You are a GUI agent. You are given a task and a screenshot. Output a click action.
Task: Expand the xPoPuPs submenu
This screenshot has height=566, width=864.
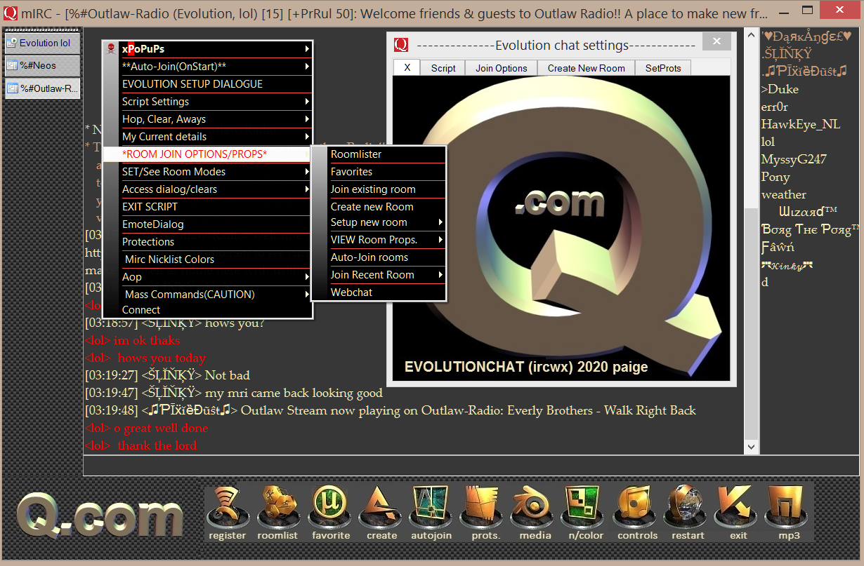pyautogui.click(x=307, y=49)
